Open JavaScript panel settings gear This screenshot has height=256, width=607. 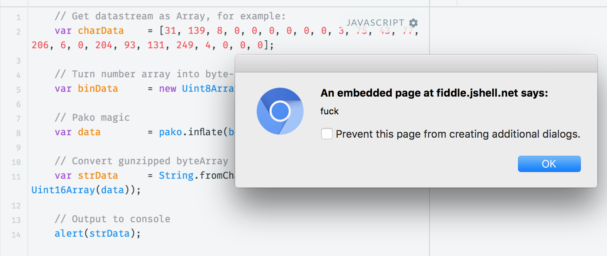click(413, 23)
